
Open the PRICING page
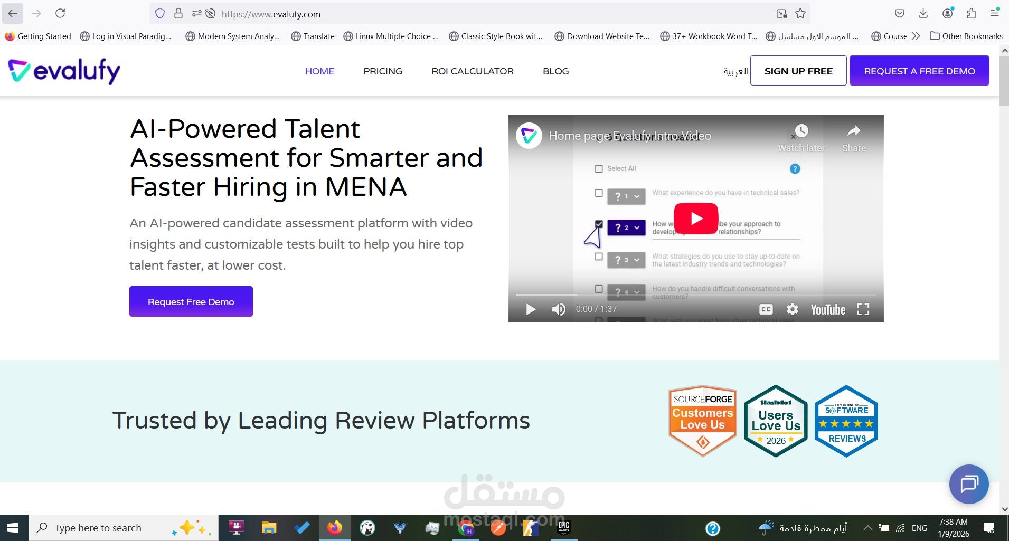click(x=383, y=71)
